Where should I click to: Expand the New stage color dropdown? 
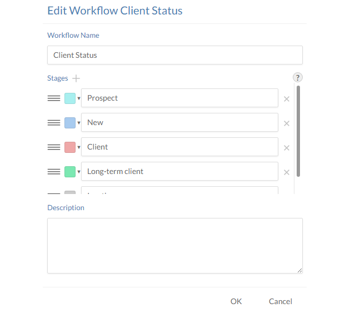(x=79, y=123)
